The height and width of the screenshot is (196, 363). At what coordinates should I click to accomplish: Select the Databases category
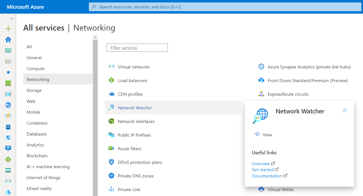coord(37,134)
